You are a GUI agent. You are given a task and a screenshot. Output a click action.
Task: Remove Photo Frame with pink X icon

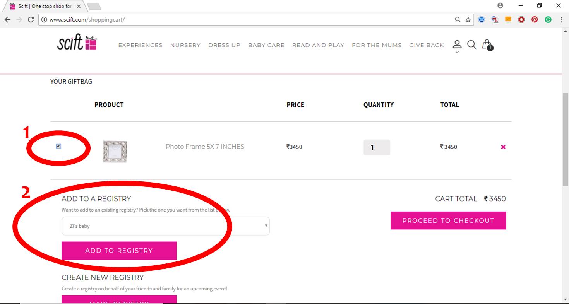pos(503,147)
